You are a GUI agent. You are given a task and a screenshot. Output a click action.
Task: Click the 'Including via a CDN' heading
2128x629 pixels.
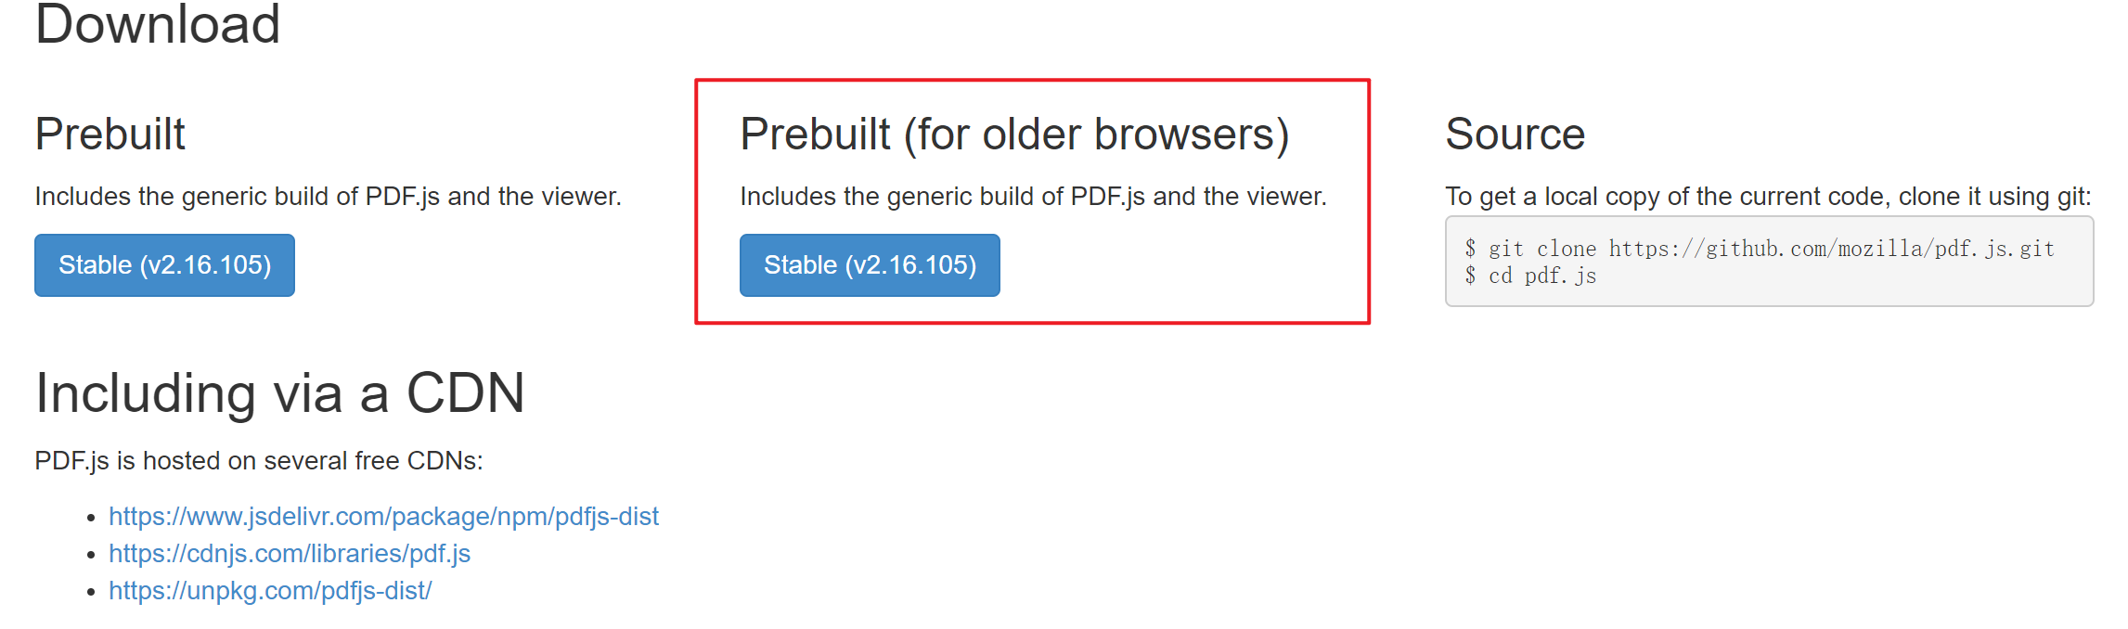(280, 393)
